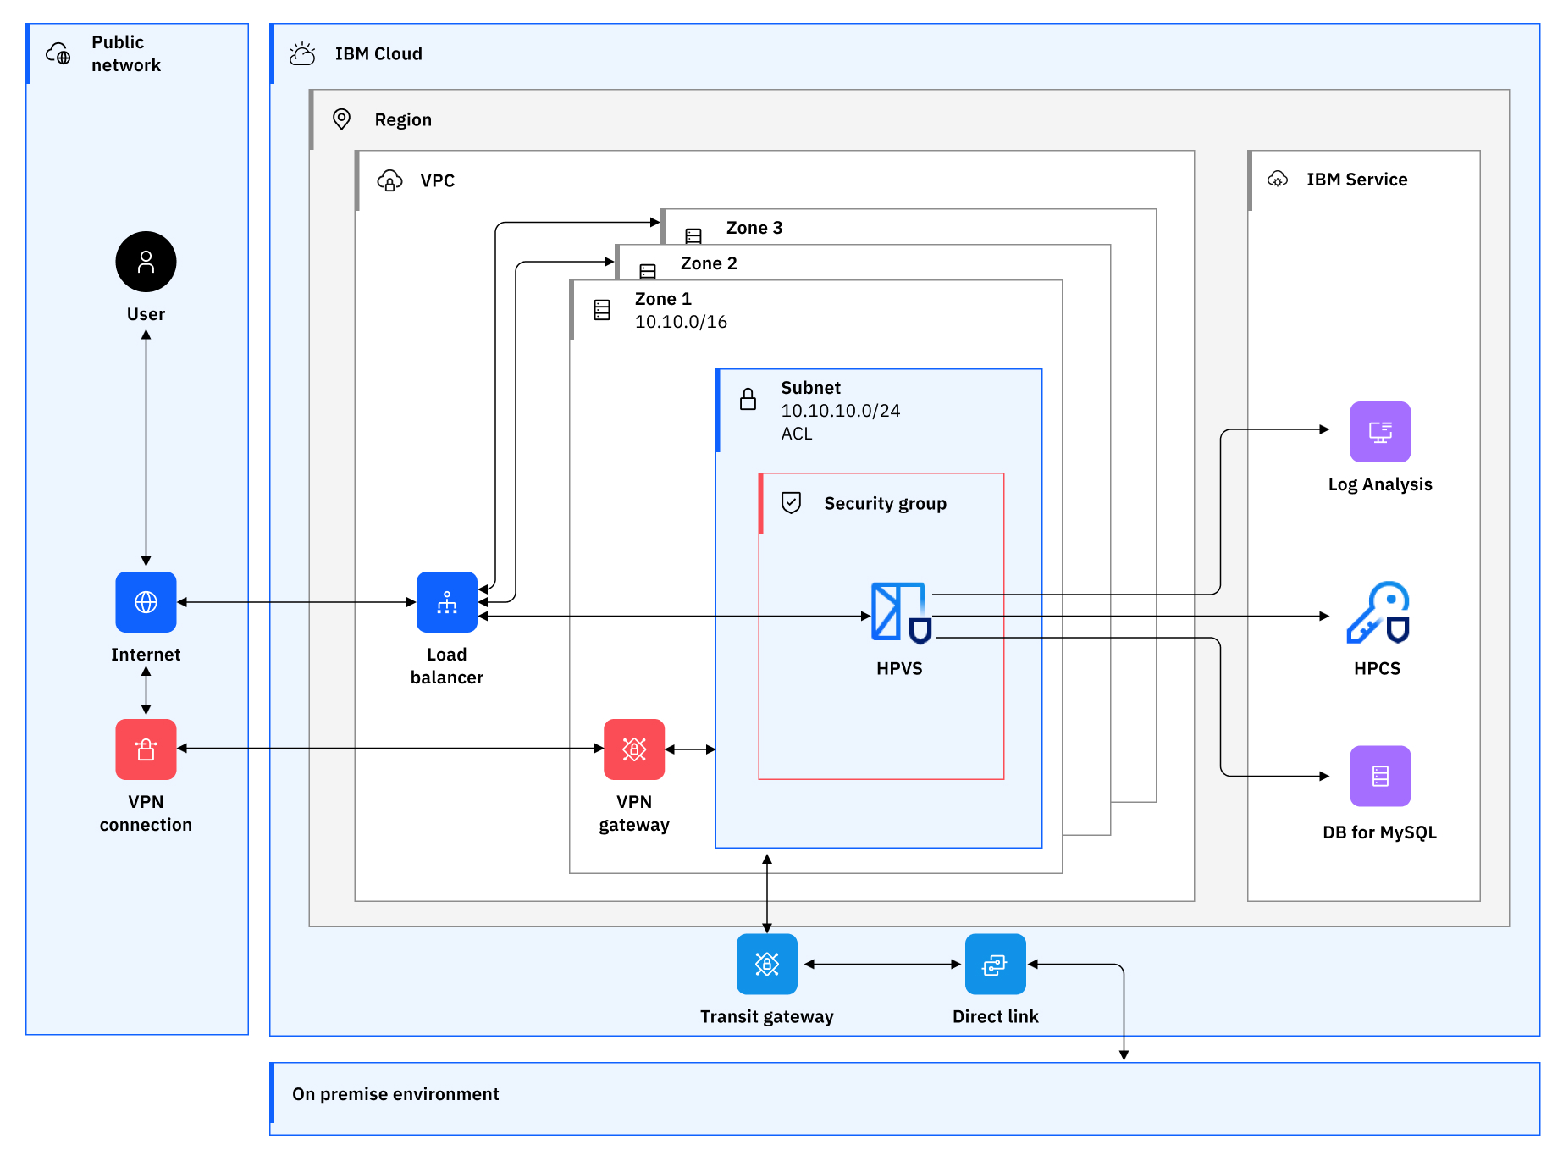
Task: Select the IBM Service cloud icon
Action: [1278, 179]
